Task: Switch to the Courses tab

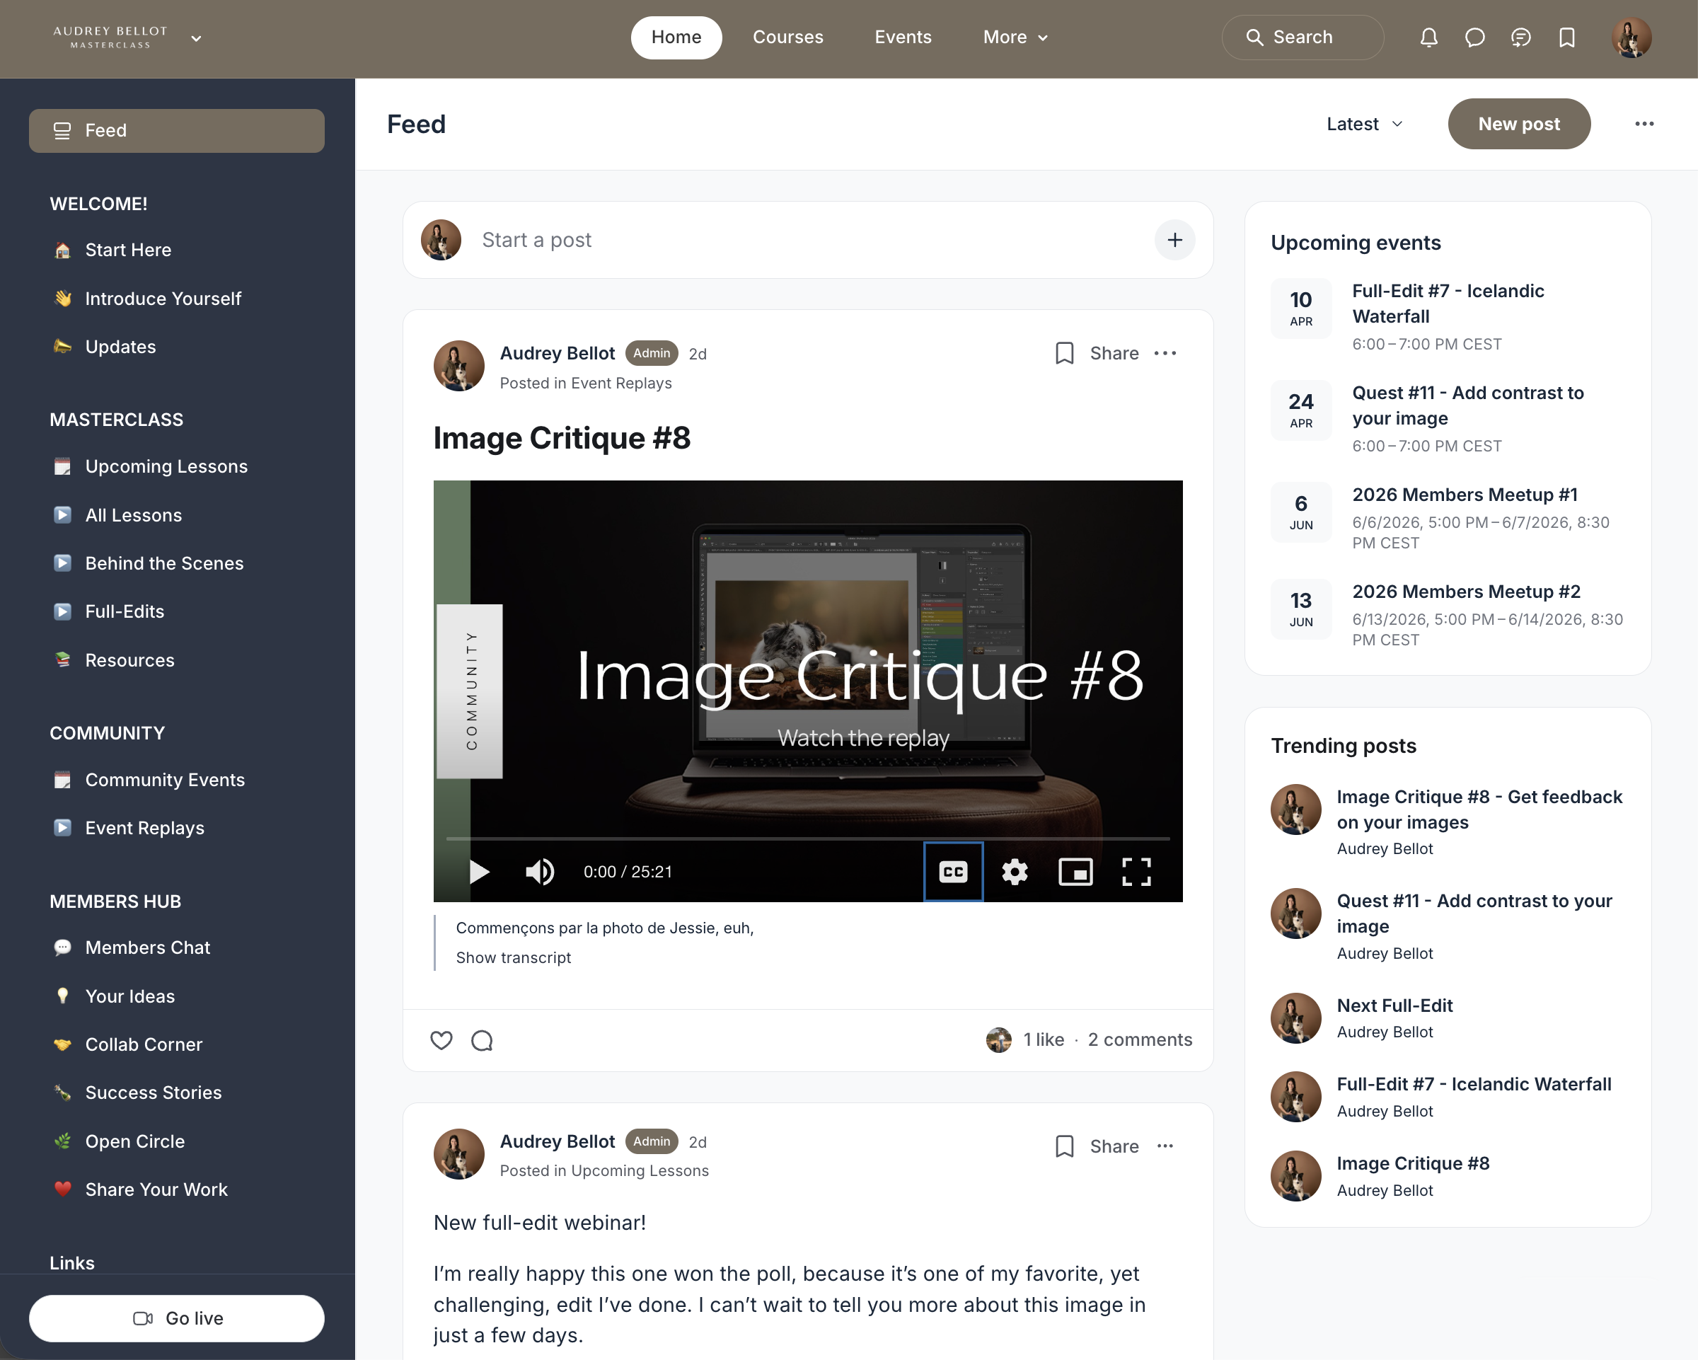Action: 787,38
